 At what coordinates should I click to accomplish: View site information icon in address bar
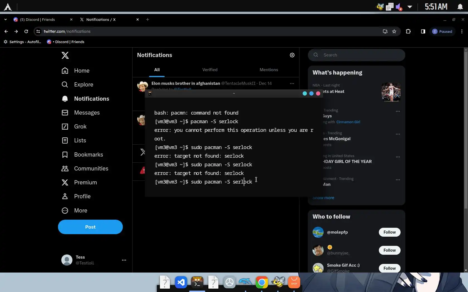pos(38,31)
